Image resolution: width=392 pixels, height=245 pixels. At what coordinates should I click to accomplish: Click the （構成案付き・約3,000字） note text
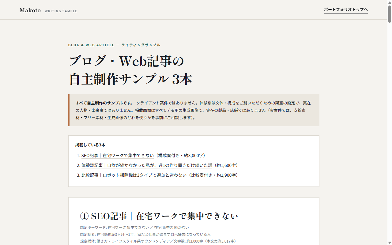[180, 156]
